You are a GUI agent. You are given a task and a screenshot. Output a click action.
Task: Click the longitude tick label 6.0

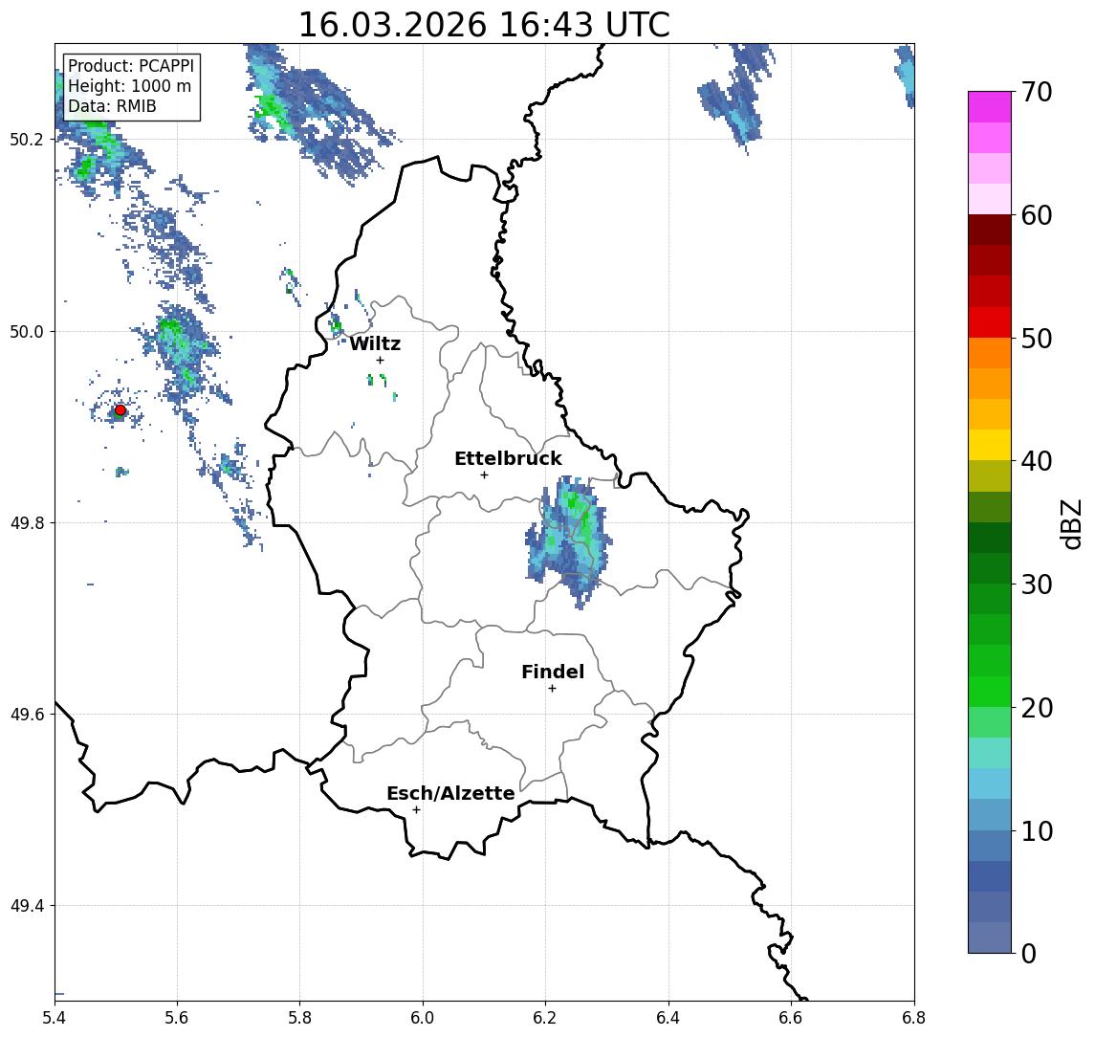(423, 1018)
